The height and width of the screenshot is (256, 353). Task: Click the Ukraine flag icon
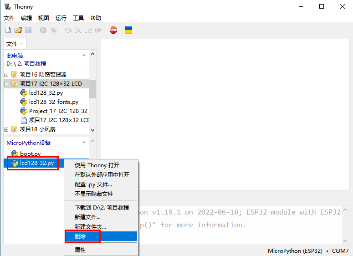click(x=128, y=31)
